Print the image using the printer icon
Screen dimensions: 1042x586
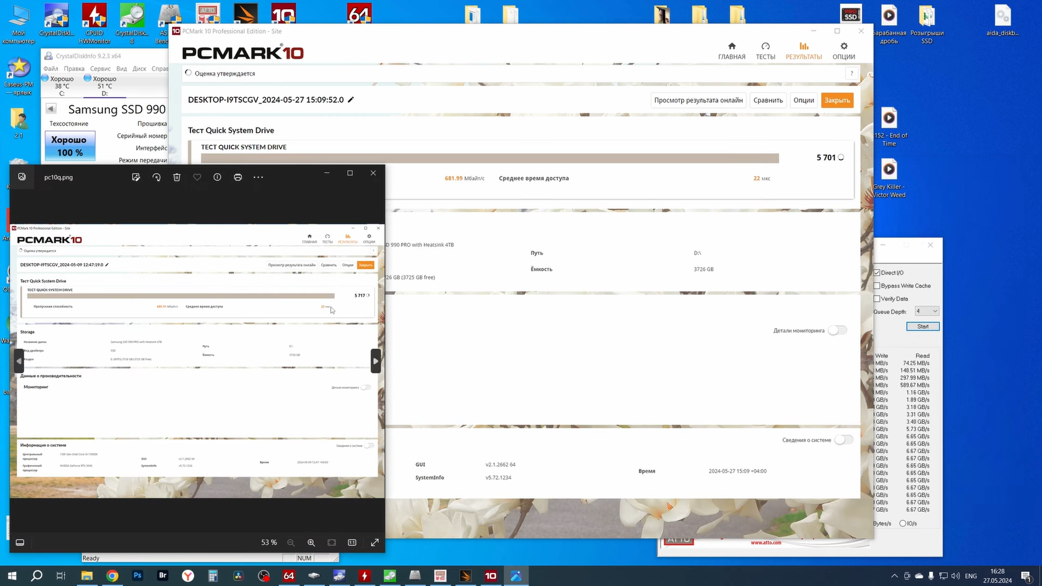click(x=238, y=177)
